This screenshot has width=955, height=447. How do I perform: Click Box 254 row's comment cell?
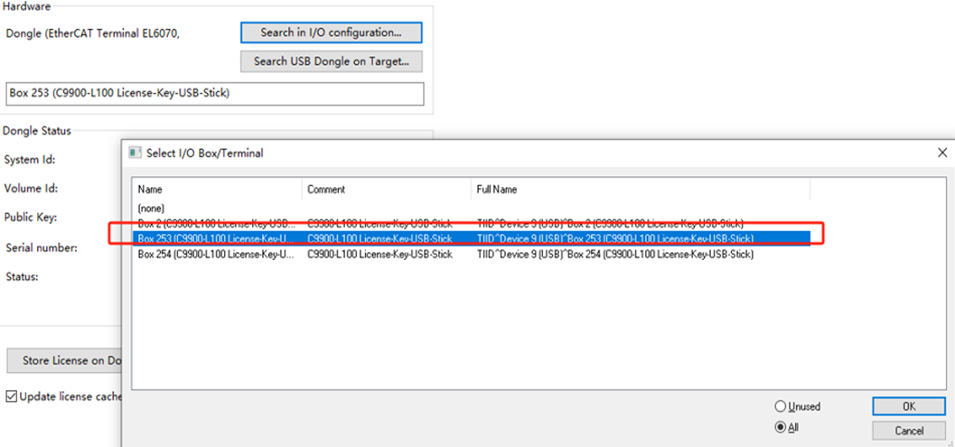pos(380,254)
